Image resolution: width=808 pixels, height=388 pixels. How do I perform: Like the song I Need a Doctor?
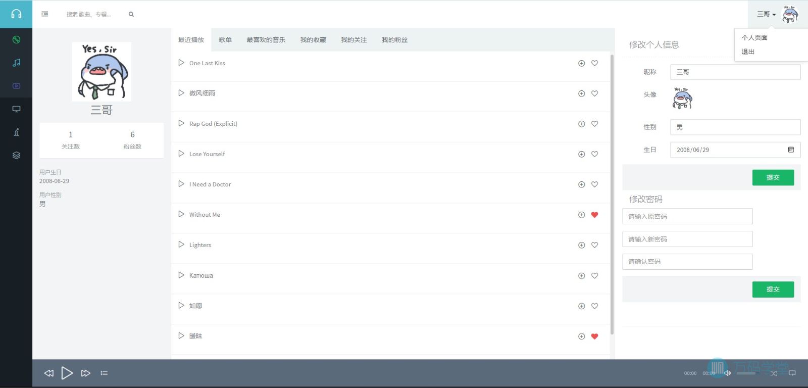pos(594,184)
